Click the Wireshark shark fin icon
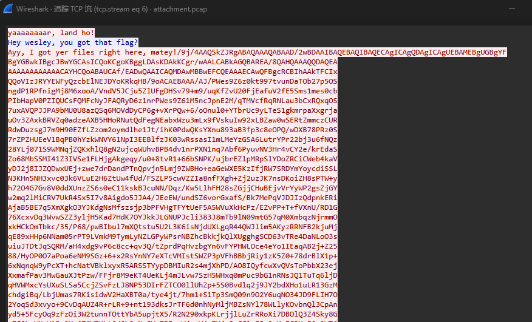Screen dimensions: 532x322 (8, 9)
